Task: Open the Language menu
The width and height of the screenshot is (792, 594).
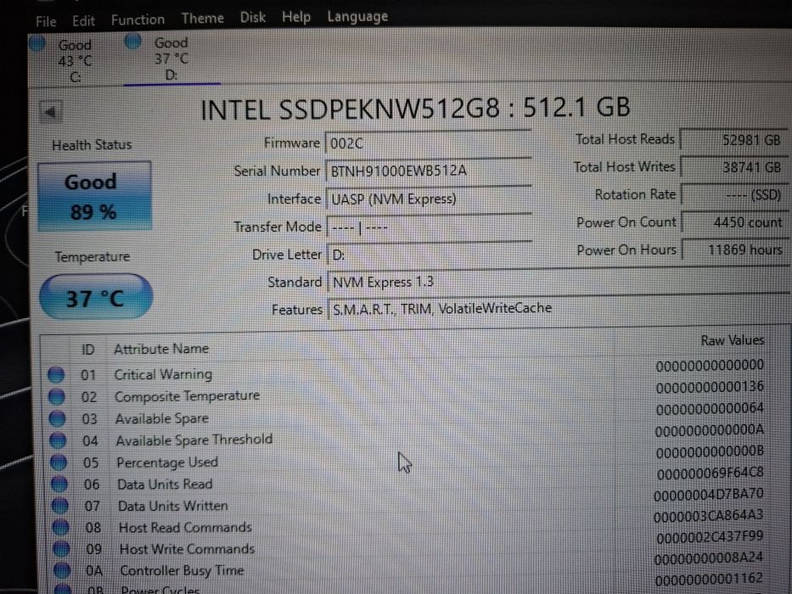Action: click(357, 16)
